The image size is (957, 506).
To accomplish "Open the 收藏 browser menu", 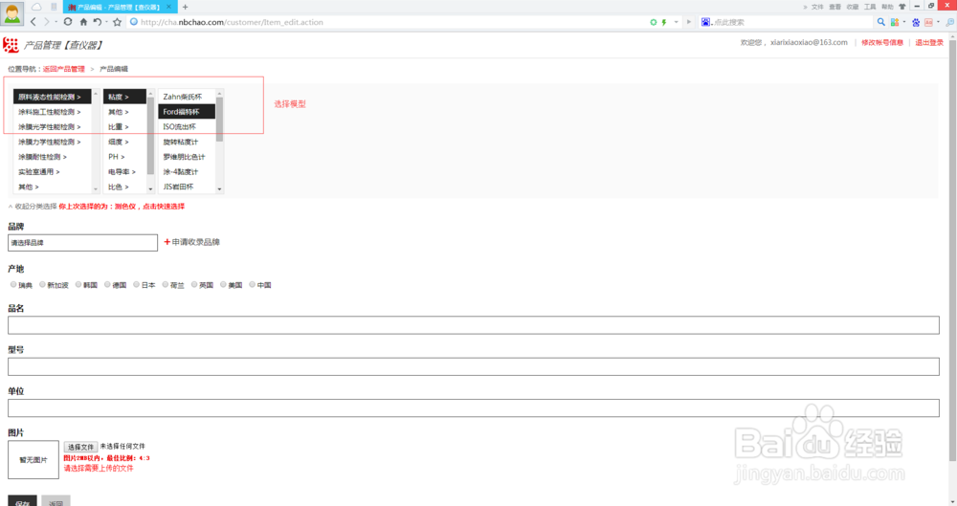I will 853,7.
